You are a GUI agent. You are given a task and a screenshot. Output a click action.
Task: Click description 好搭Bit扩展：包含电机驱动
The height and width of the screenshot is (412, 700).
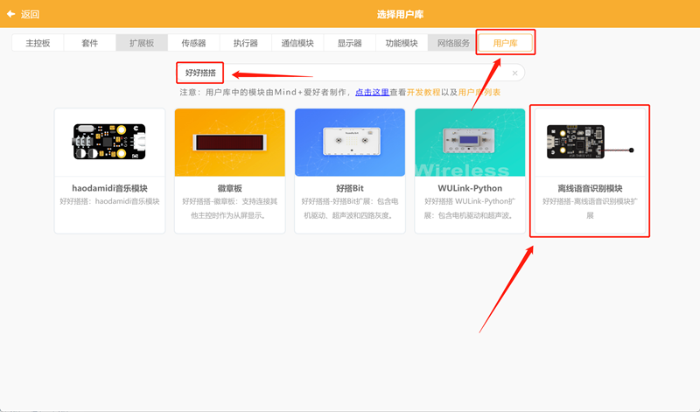point(349,208)
